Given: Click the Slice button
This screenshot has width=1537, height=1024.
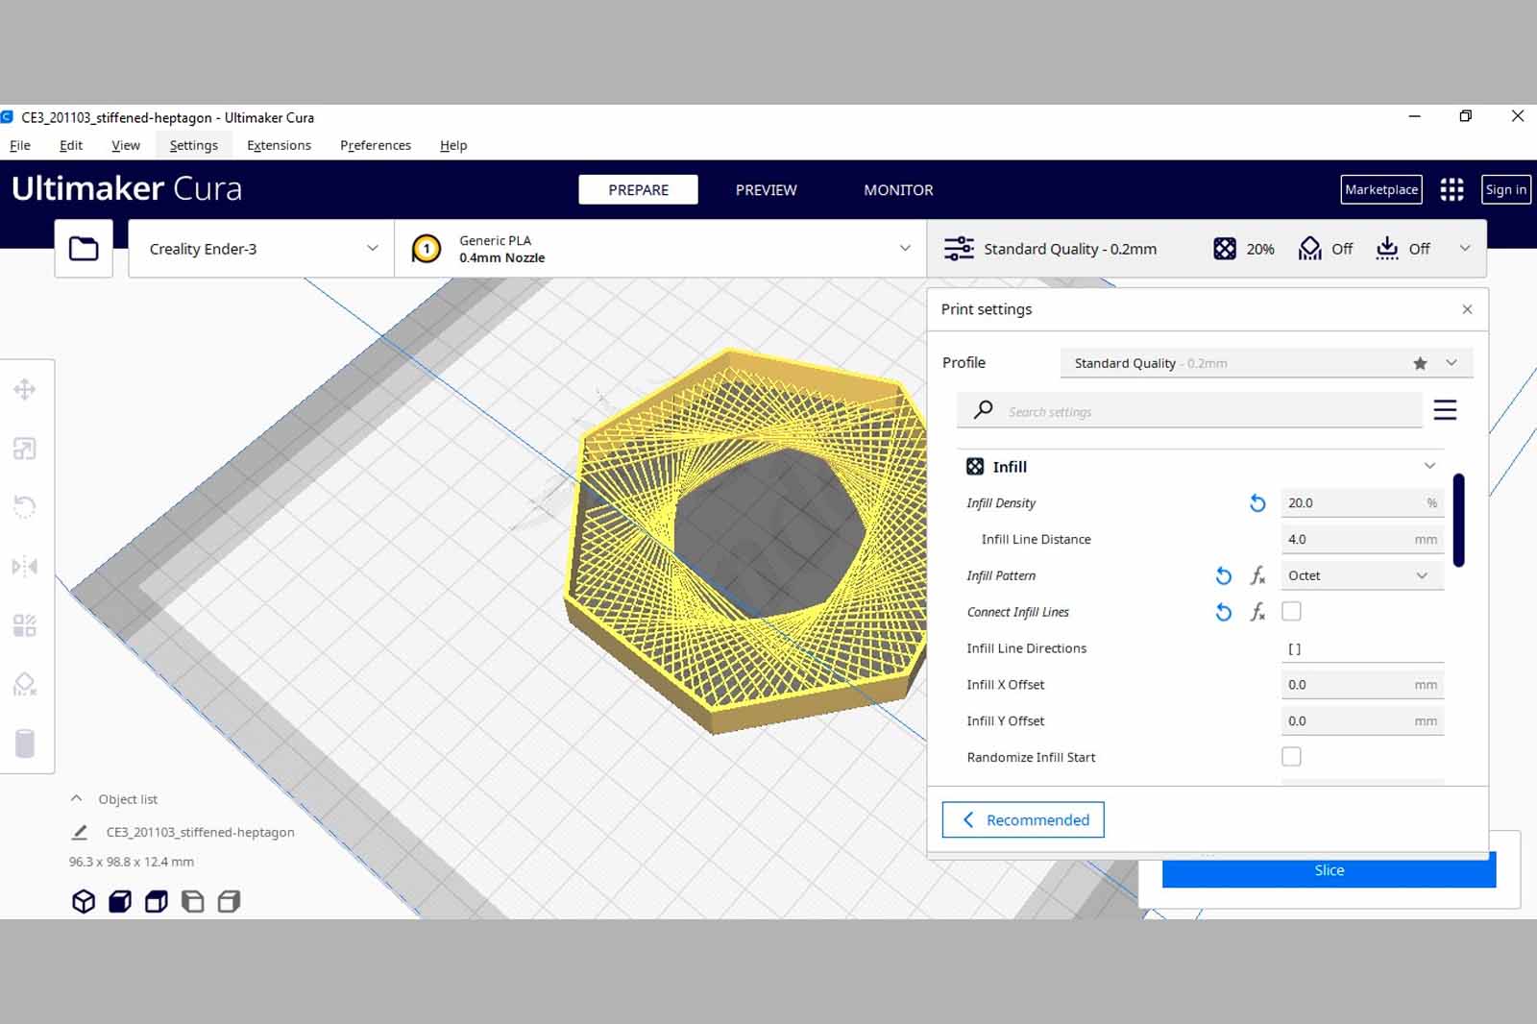Looking at the screenshot, I should tap(1329, 870).
